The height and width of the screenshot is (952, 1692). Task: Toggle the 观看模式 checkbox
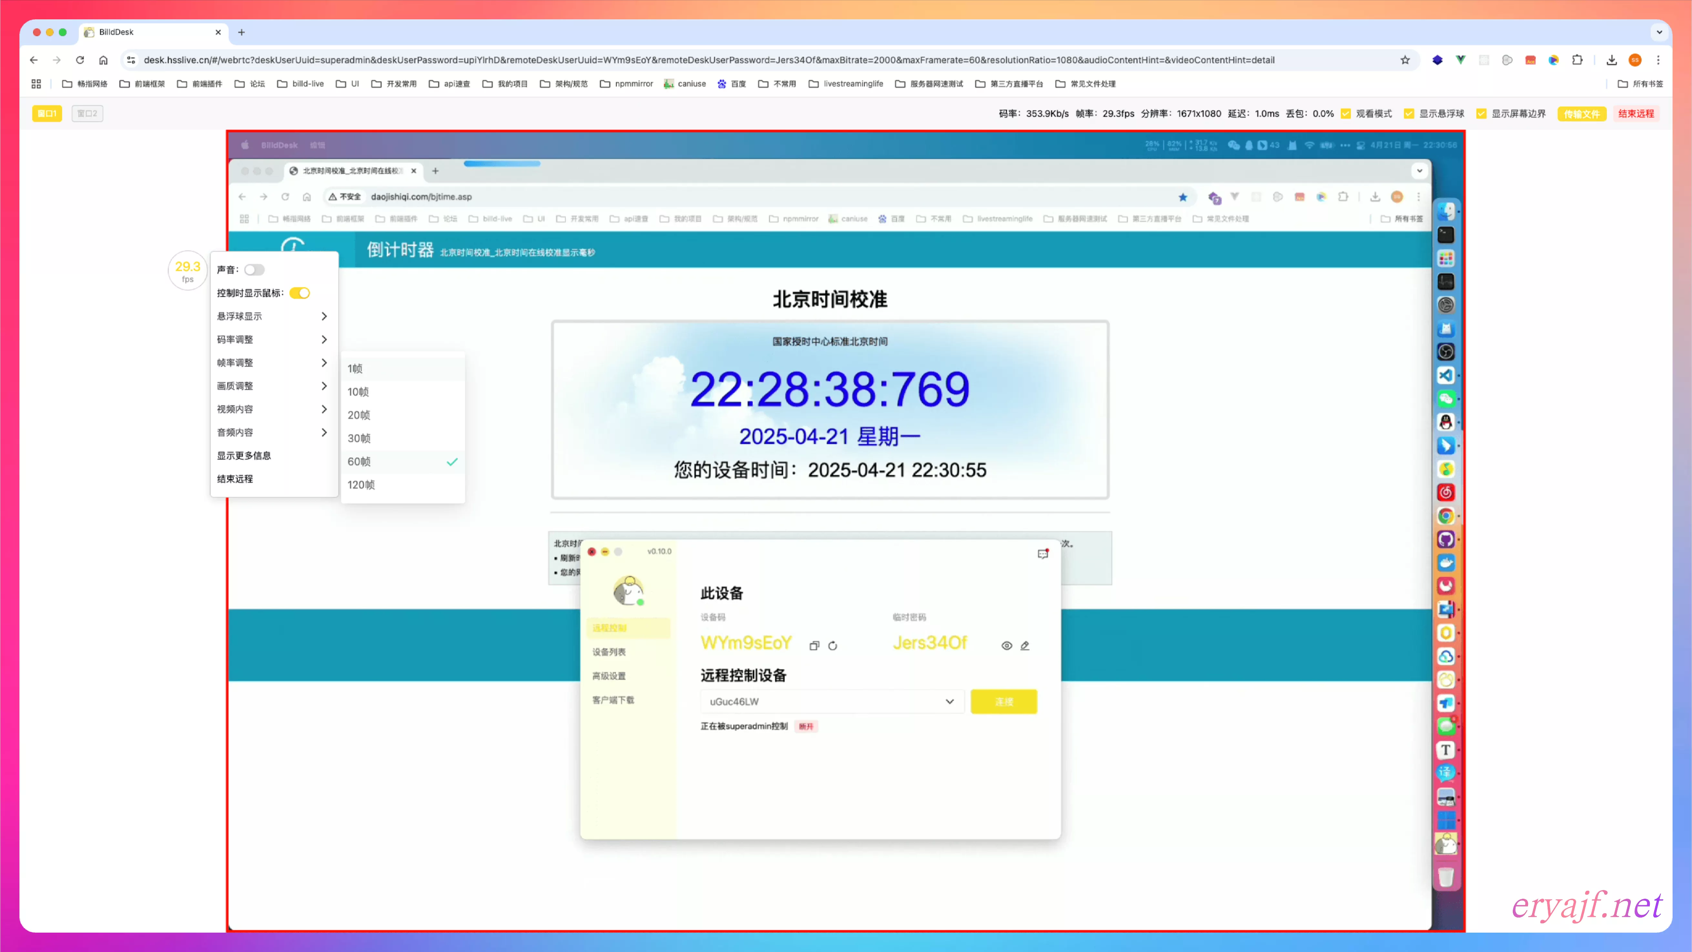tap(1345, 114)
